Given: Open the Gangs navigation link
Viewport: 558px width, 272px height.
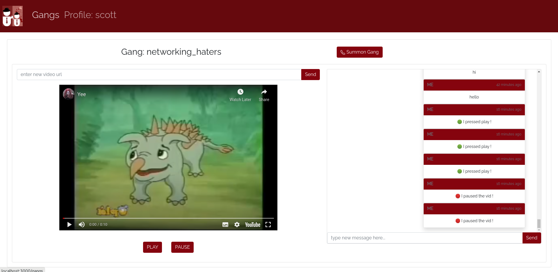Looking at the screenshot, I should 46,15.
